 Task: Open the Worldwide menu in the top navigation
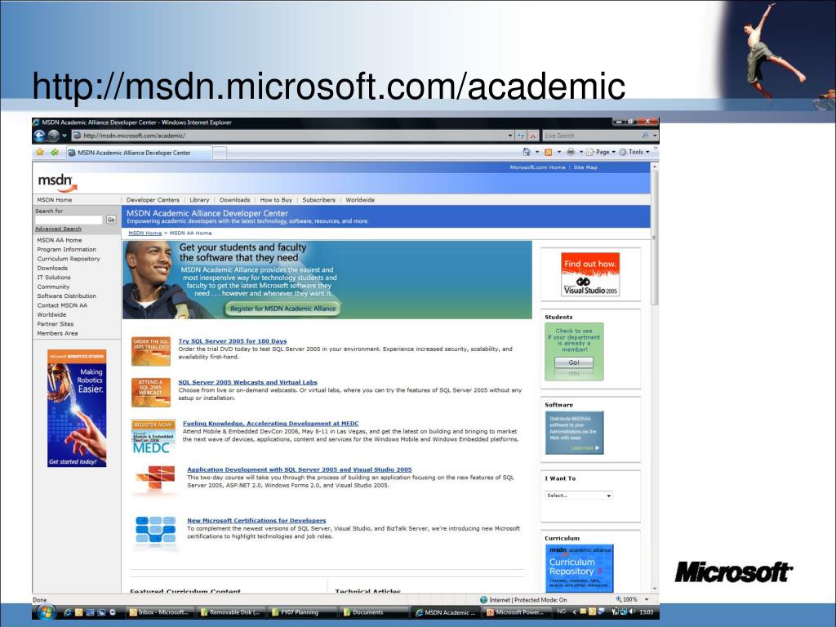pyautogui.click(x=360, y=200)
